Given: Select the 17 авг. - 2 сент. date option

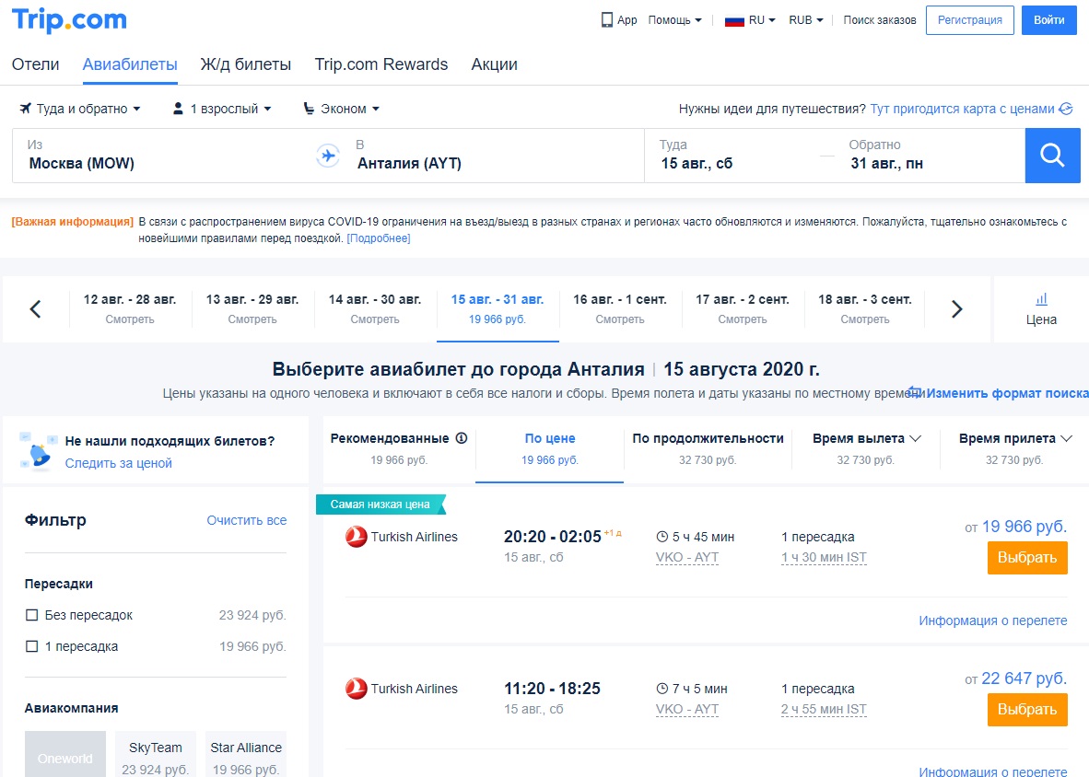Looking at the screenshot, I should (x=743, y=308).
